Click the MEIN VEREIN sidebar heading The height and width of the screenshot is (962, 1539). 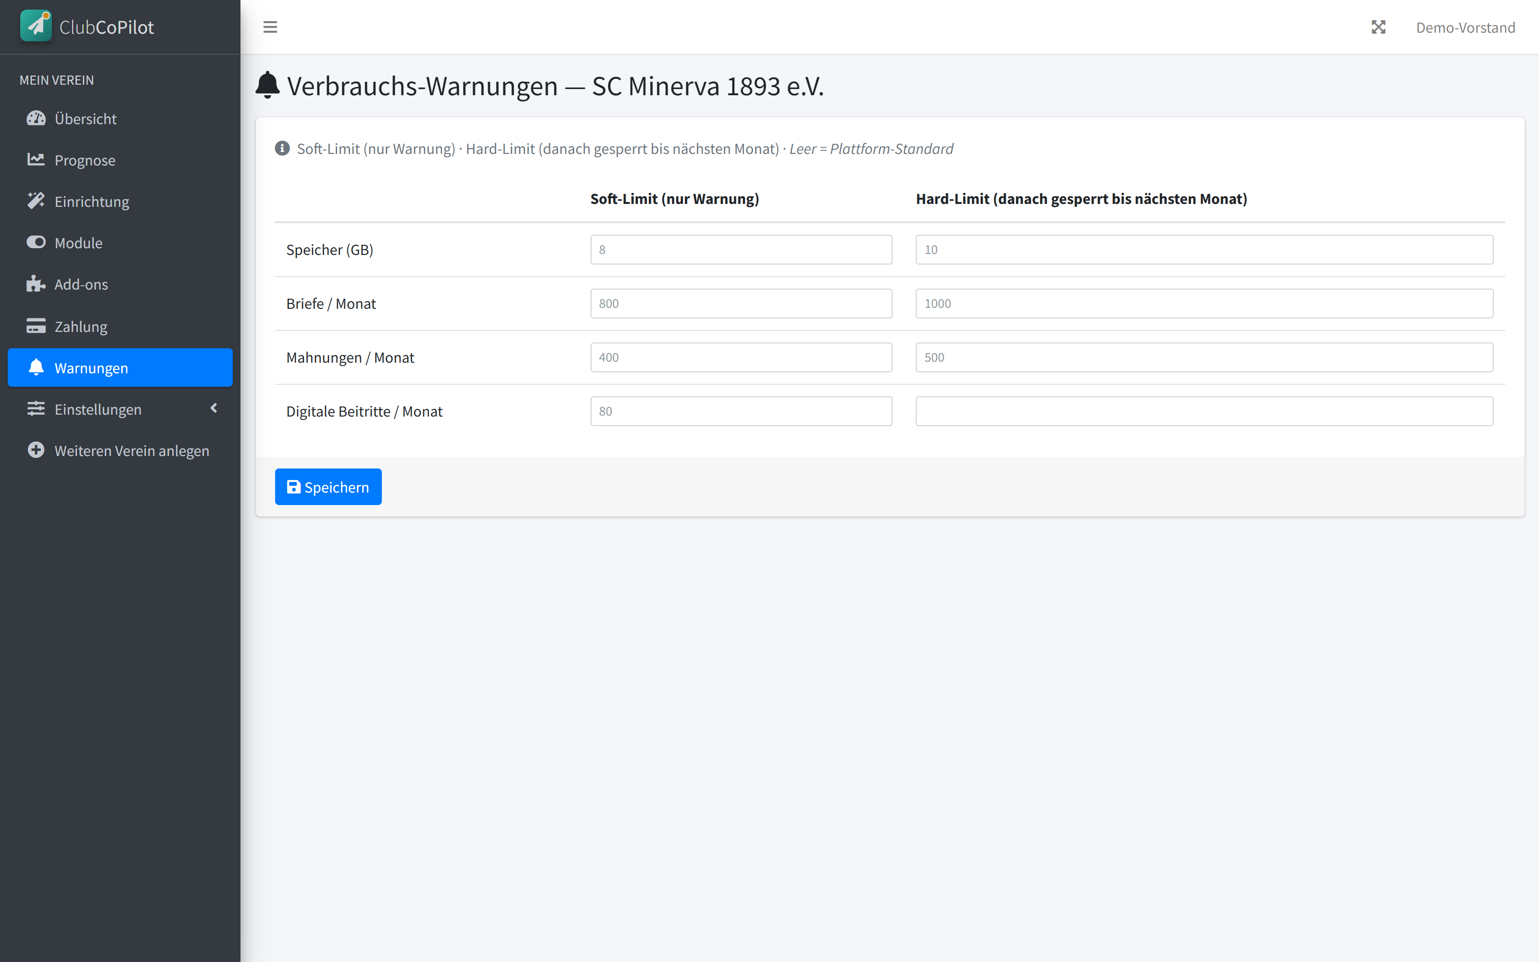[57, 80]
